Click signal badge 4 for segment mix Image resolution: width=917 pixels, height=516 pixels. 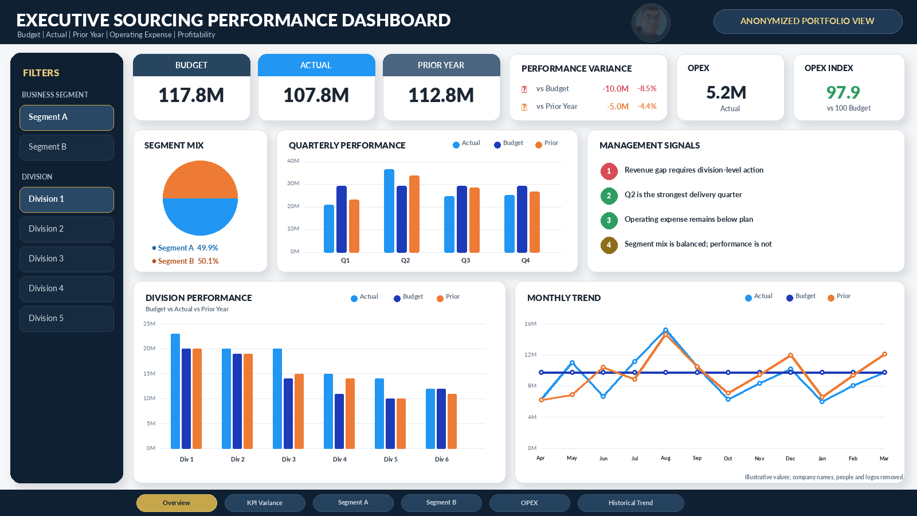[x=609, y=245]
